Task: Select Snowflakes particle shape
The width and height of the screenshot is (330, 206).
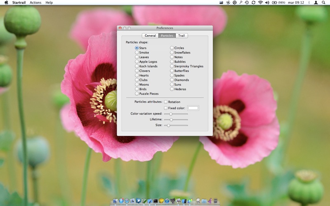Action: click(172, 53)
